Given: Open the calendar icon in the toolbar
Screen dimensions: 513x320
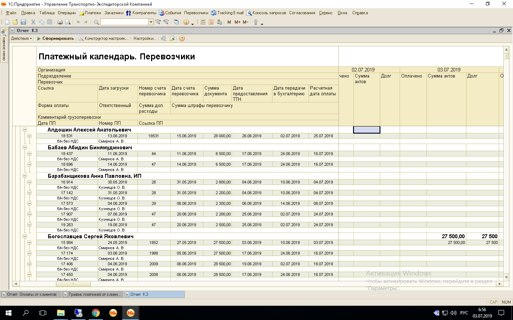Looking at the screenshot, I should pos(211,22).
